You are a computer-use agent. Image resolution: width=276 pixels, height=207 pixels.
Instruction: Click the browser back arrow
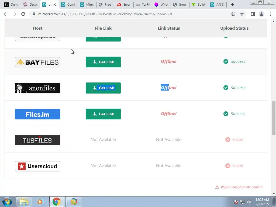6,14
